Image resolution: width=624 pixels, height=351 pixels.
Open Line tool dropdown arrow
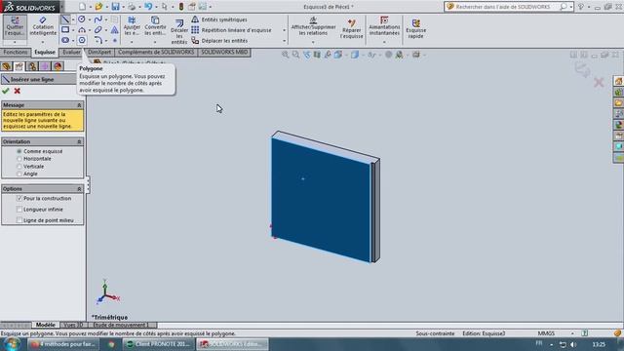pyautogui.click(x=73, y=19)
